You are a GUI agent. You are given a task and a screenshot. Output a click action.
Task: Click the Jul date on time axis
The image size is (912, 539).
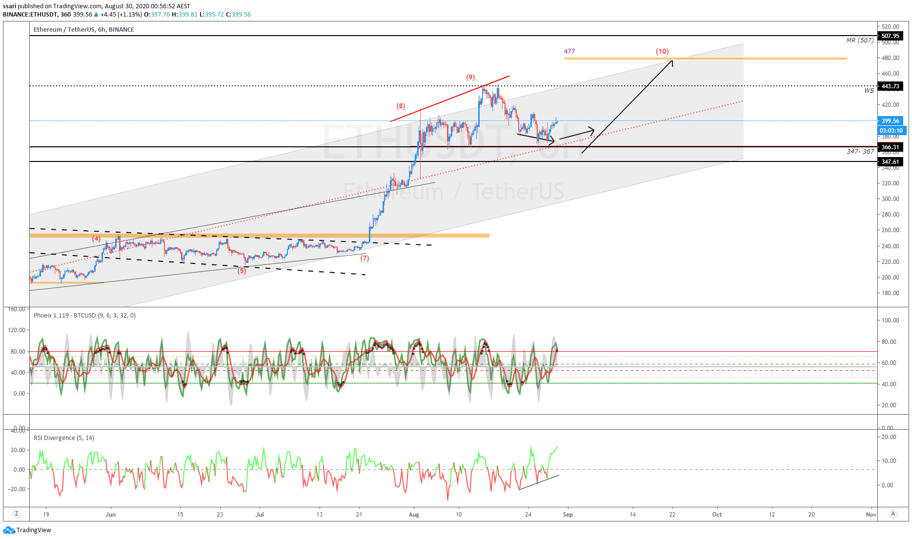[x=260, y=514]
